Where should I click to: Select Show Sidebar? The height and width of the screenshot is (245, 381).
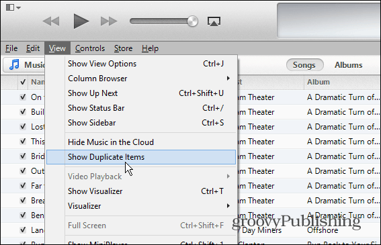coord(141,123)
